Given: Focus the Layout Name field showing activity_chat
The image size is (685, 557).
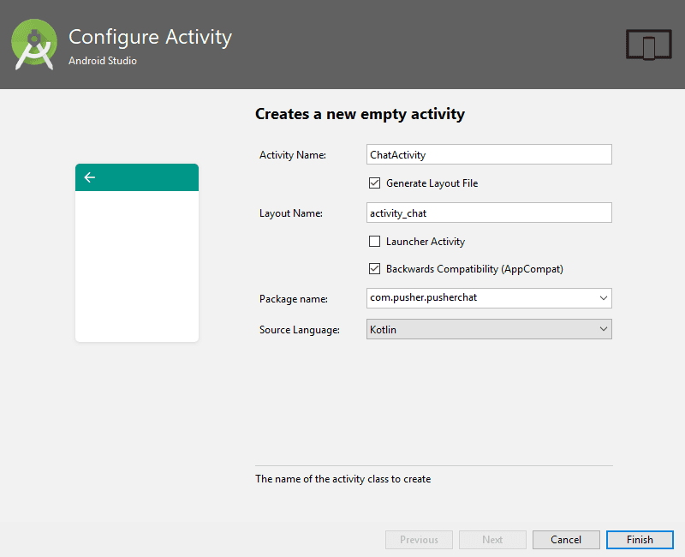Looking at the screenshot, I should (x=488, y=213).
